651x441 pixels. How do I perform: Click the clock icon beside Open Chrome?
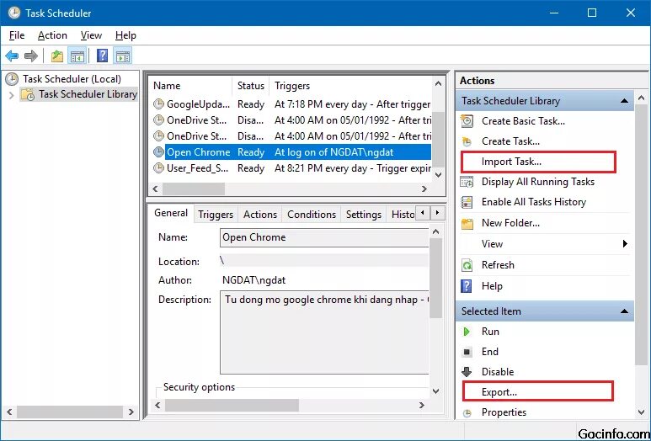coord(158,152)
